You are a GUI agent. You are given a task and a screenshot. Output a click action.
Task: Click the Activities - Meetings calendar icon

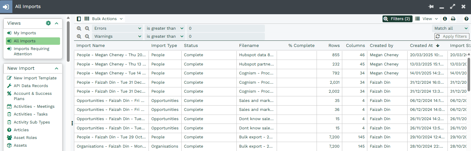tap(9, 107)
